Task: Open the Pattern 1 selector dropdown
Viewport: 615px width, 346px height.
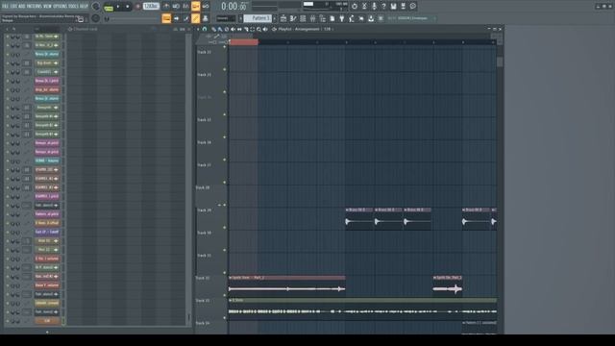Action: tap(258, 18)
